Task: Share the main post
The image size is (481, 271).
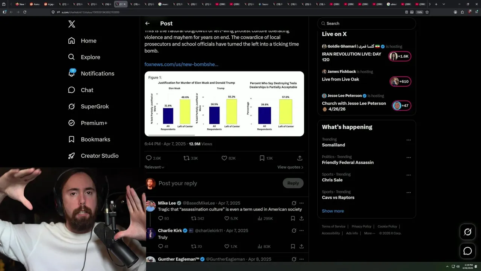Action: (x=300, y=158)
